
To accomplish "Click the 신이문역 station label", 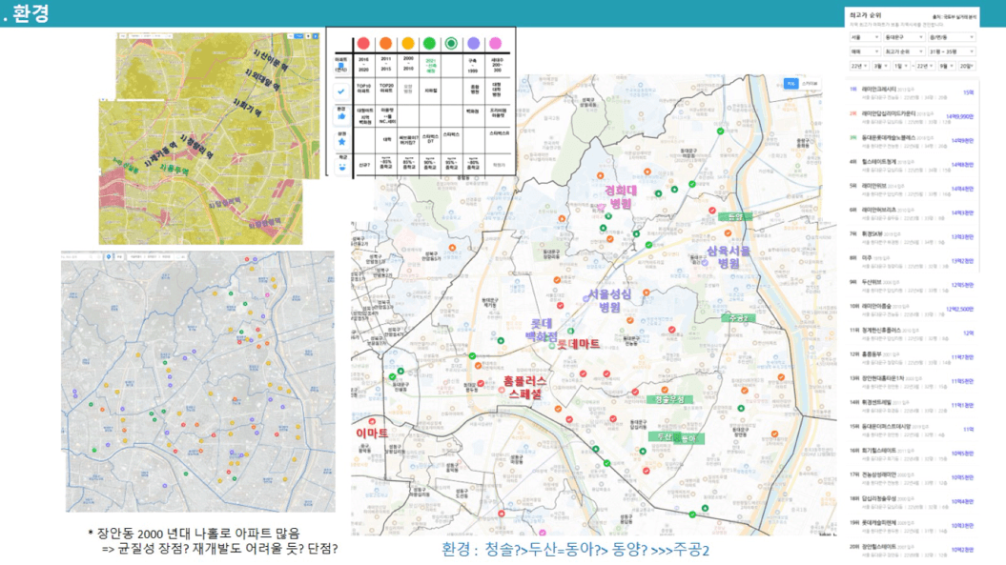I will pos(272,60).
